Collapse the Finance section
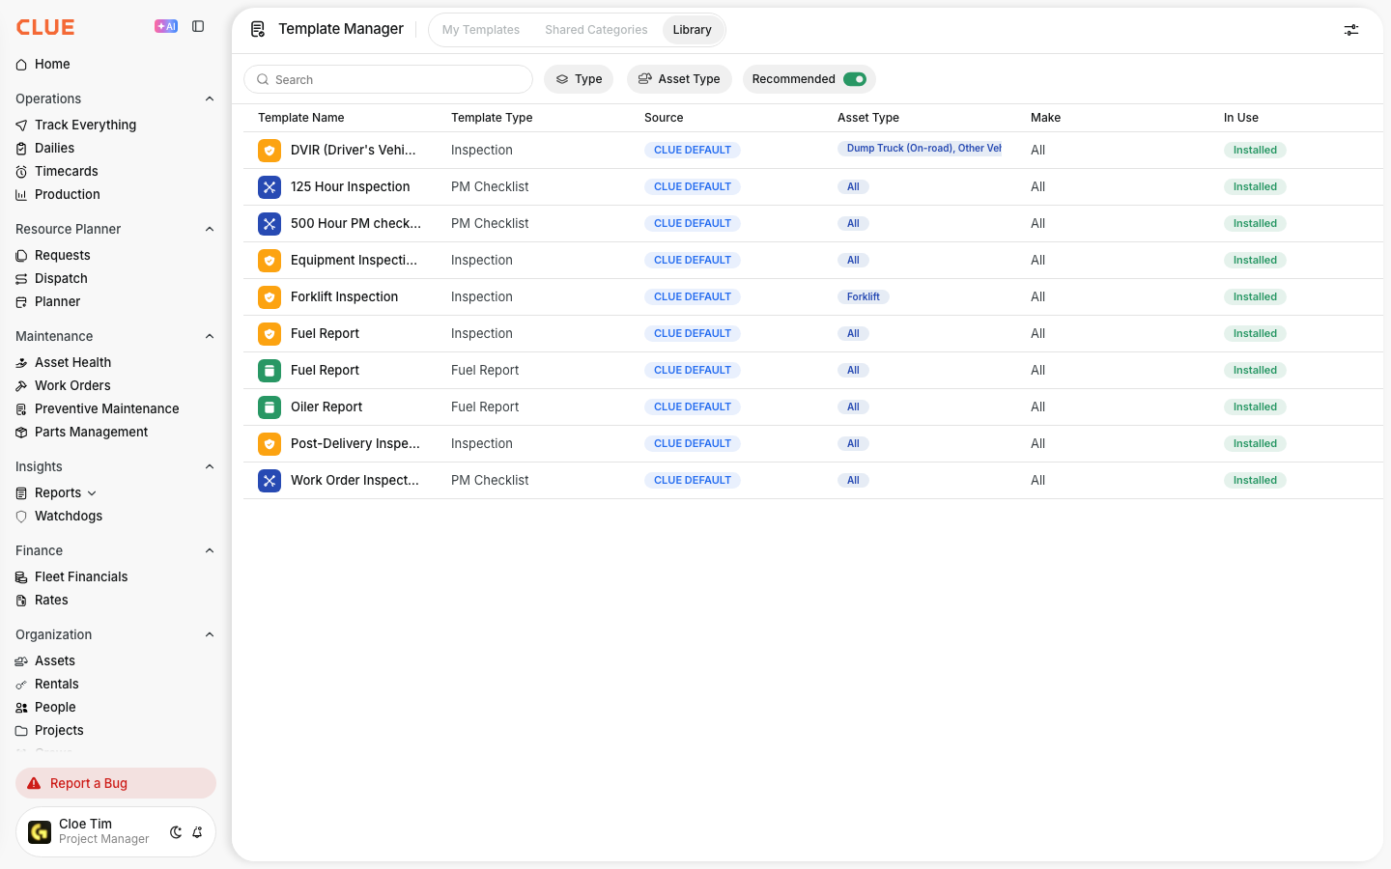This screenshot has width=1391, height=869. pyautogui.click(x=210, y=550)
